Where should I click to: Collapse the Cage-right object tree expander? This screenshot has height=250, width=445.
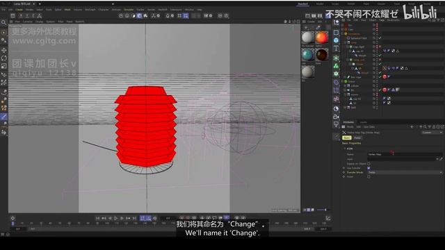[348, 47]
